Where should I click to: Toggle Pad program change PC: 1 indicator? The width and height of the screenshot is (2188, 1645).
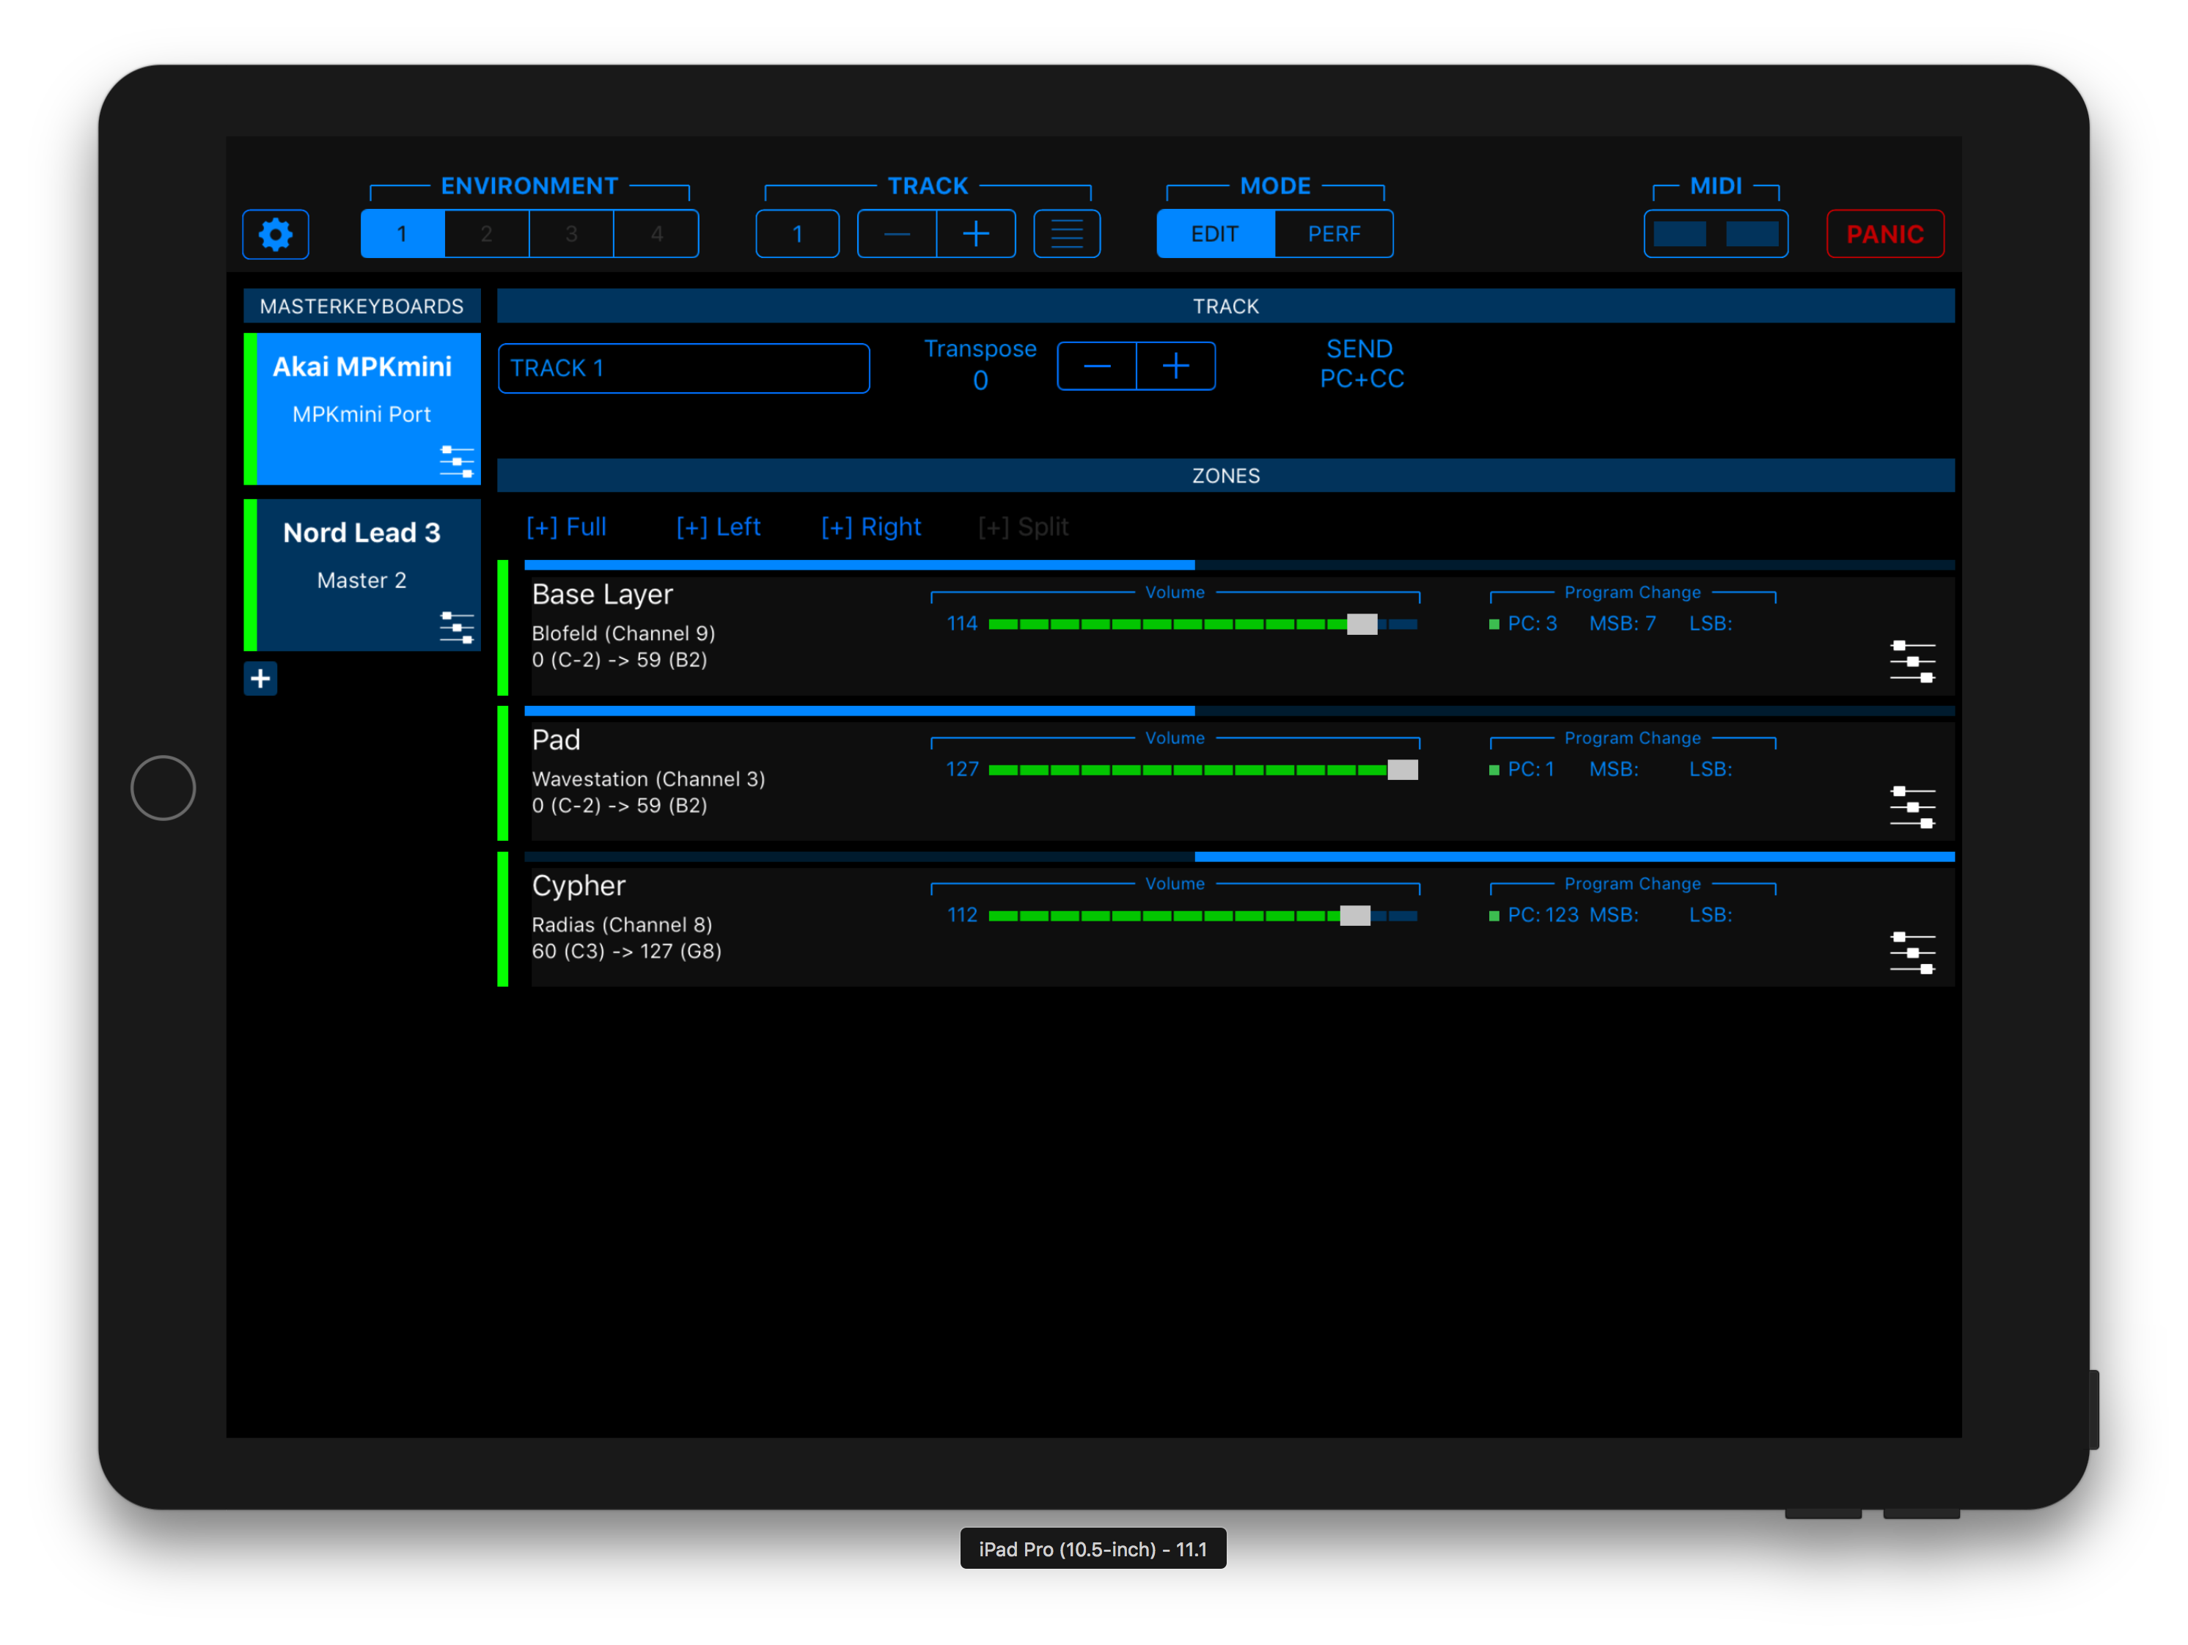[x=1494, y=770]
